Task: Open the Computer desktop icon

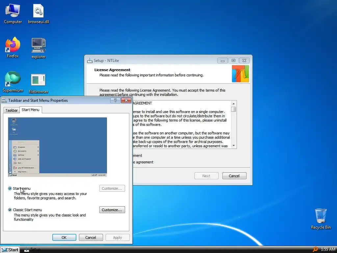Action: (x=13, y=14)
